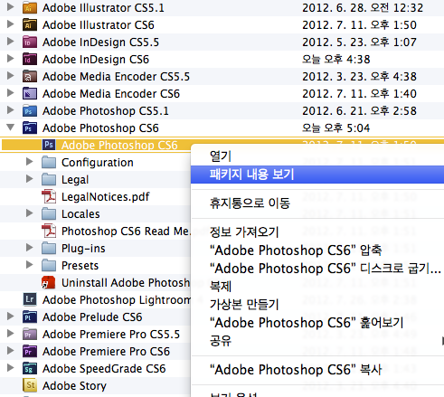Expand the Adobe Photoshop CS5.1 folder
444x397 pixels.
tap(10, 109)
